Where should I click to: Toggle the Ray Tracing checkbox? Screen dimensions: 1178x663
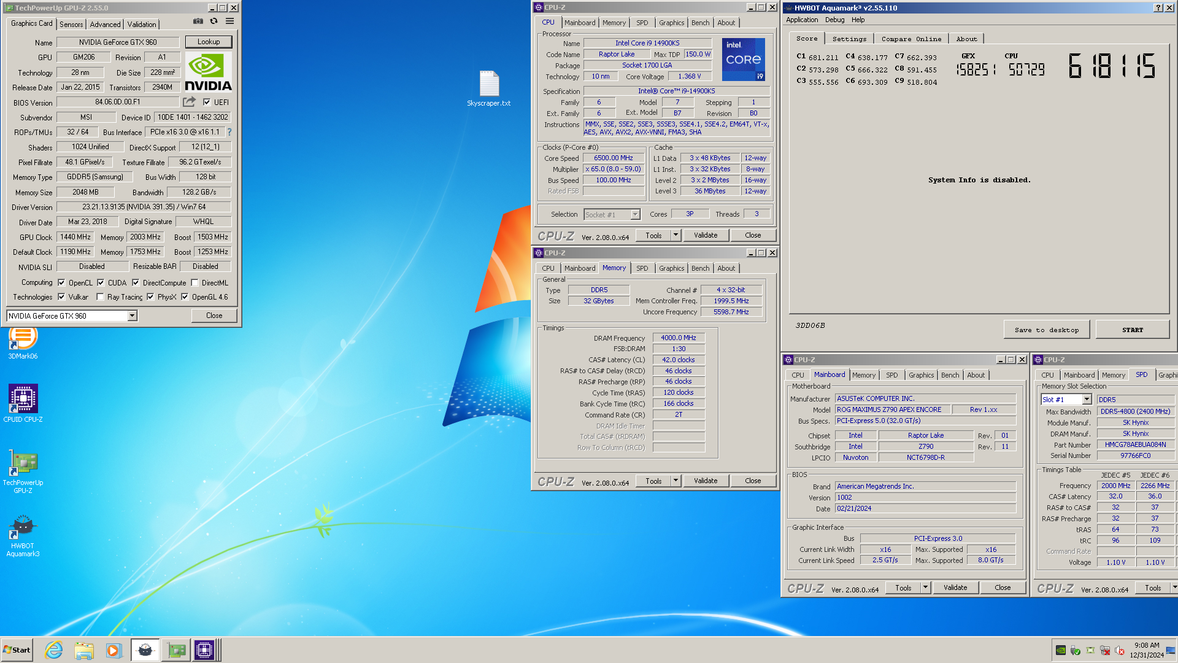click(x=100, y=297)
